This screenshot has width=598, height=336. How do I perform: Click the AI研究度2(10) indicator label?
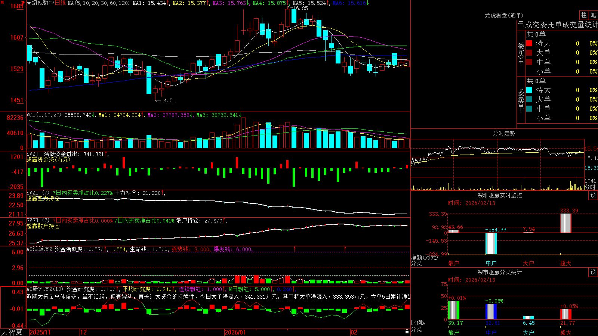click(x=45, y=289)
